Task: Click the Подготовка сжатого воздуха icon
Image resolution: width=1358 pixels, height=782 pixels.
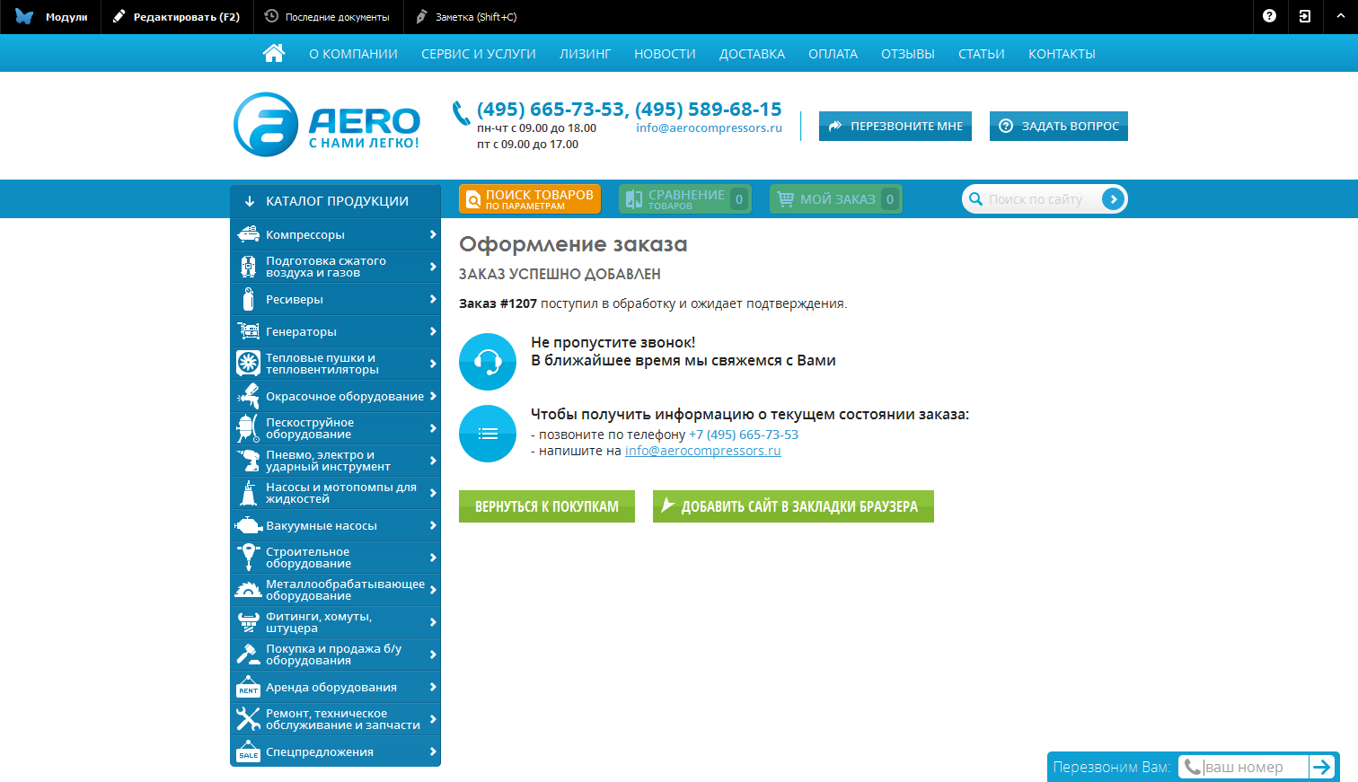Action: (x=248, y=267)
